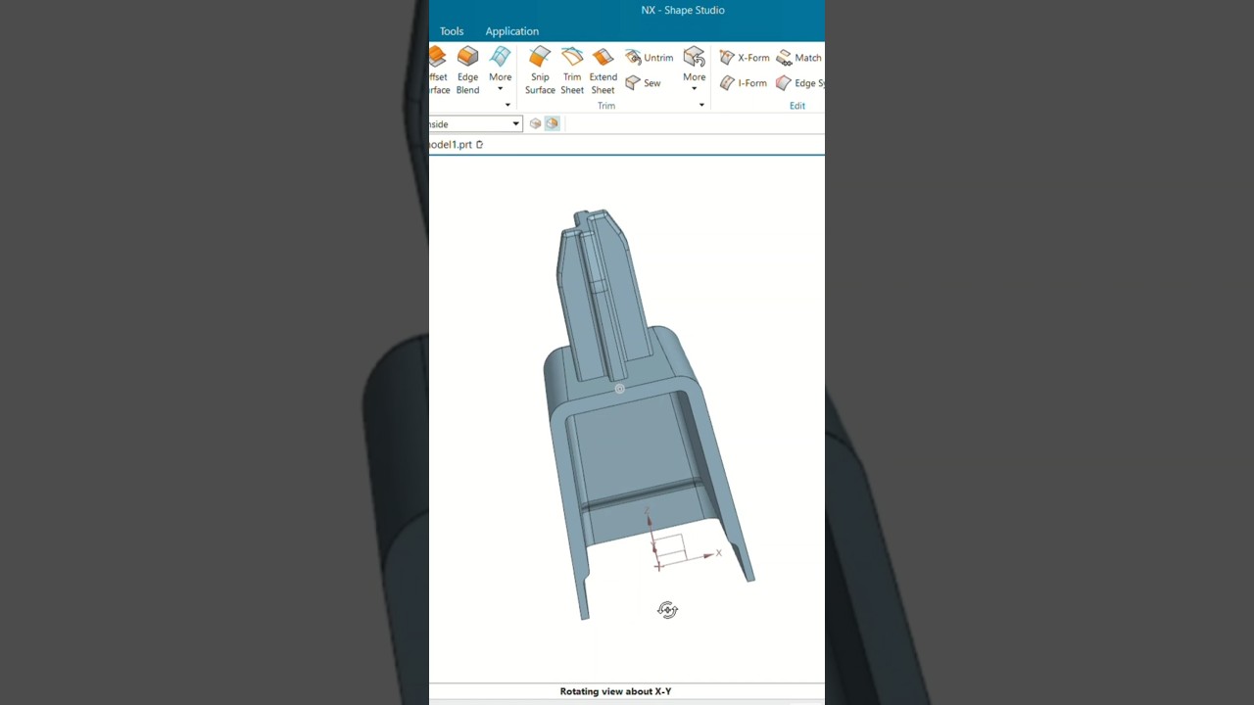
Task: Select the Edge Blend tool
Action: (x=468, y=70)
